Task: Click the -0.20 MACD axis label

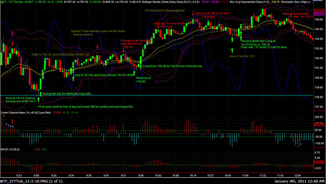Action: (317, 168)
